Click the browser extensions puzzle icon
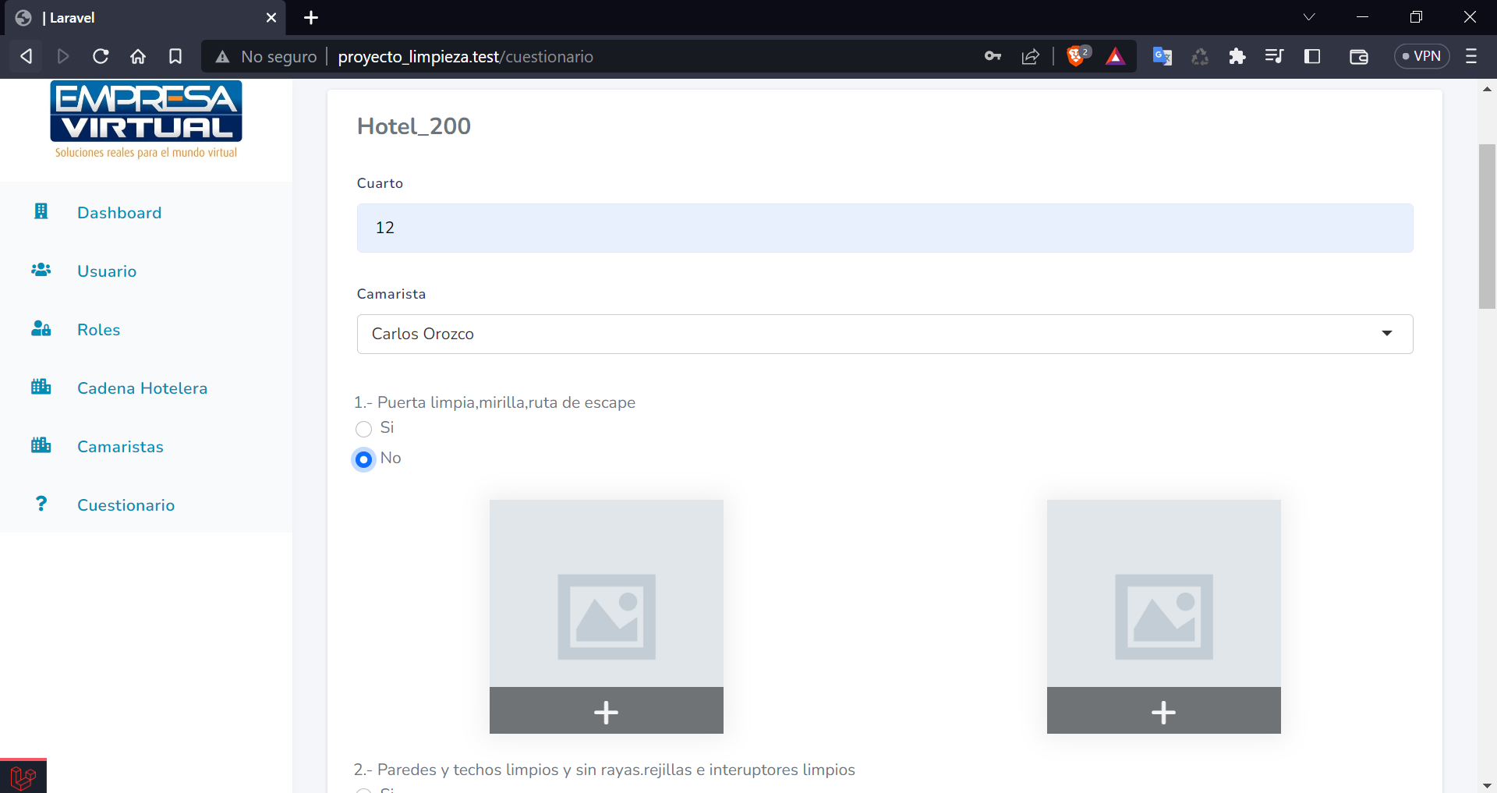This screenshot has width=1497, height=793. (1237, 56)
